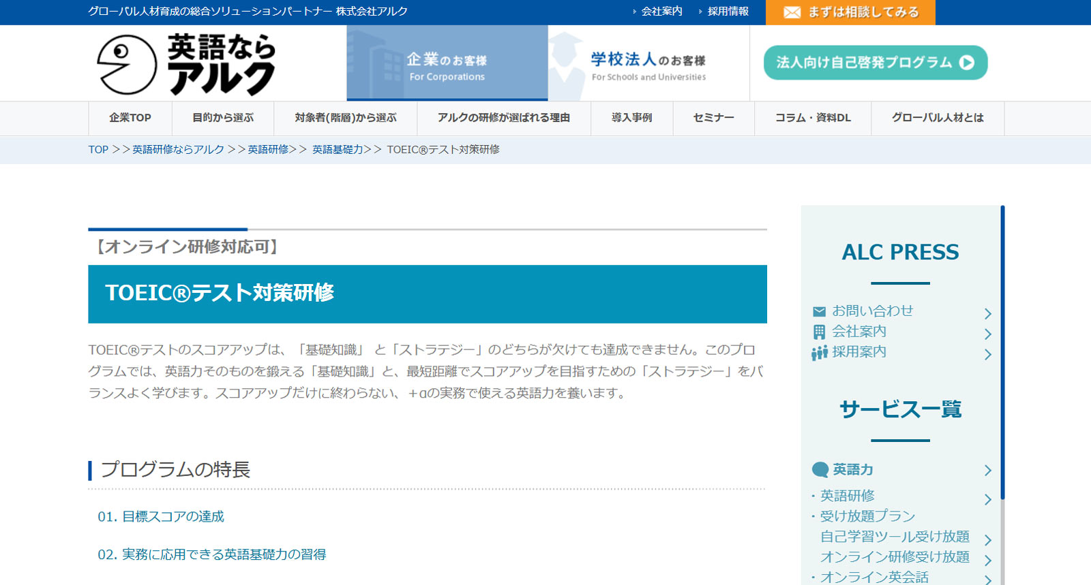
Task: Click the ALC PRESS sidebar heading
Action: (x=900, y=253)
